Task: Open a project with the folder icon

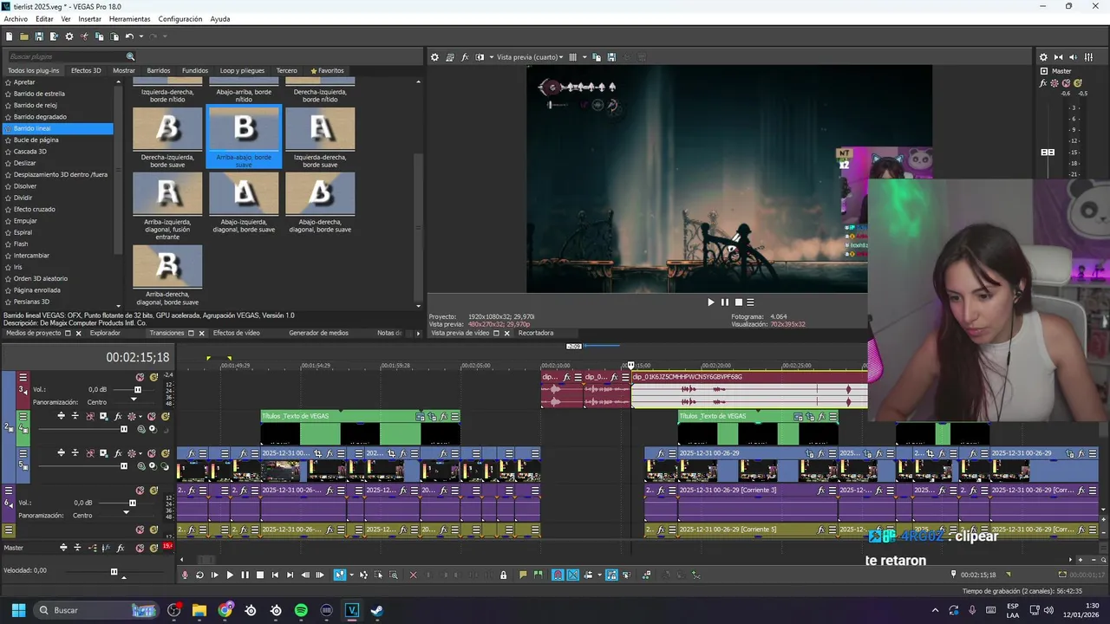Action: (x=24, y=36)
